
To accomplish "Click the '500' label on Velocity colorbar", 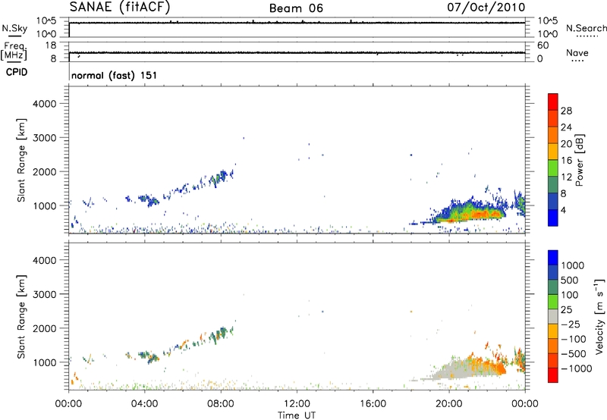I will click(571, 281).
